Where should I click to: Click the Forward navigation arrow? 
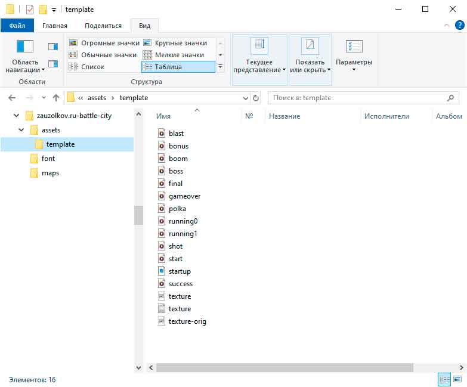click(x=29, y=98)
